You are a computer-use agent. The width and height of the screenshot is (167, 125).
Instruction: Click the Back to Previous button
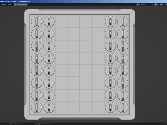(21, 5)
